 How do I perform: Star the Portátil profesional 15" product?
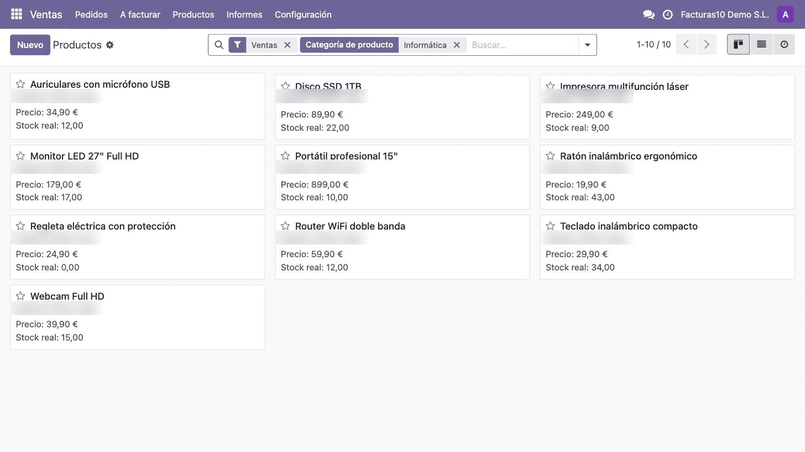pyautogui.click(x=285, y=156)
